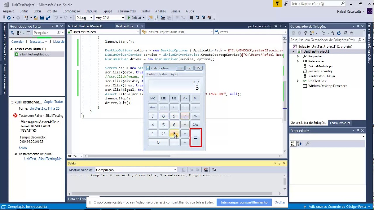374x210 pixels.
Task: Collapse the Testes com Falha group
Action: click(11, 49)
